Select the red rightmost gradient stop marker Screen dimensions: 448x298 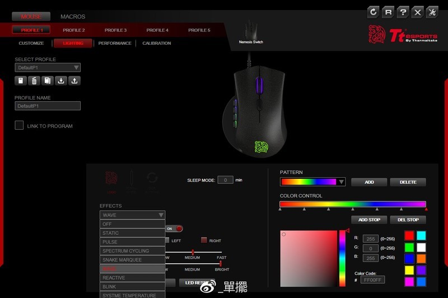(x=426, y=209)
